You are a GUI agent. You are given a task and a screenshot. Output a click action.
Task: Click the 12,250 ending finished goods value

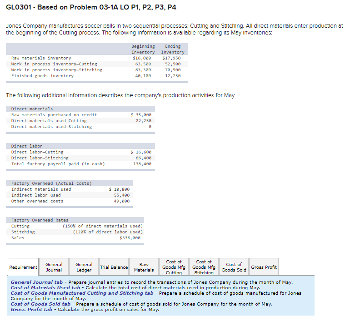coord(173,76)
